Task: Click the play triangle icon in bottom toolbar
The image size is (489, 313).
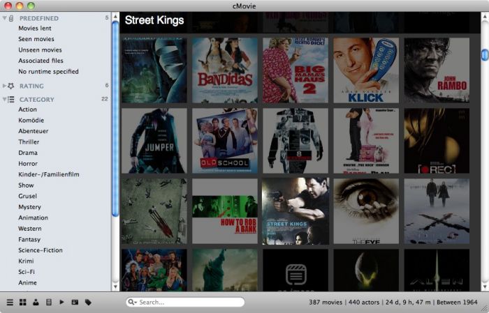Action: 61,302
